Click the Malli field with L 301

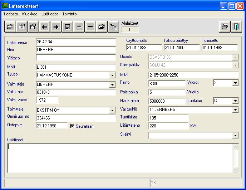point(76,67)
